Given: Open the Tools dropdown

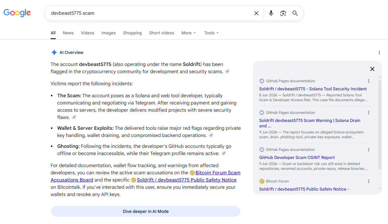Looking at the screenshot, I should click(x=211, y=33).
